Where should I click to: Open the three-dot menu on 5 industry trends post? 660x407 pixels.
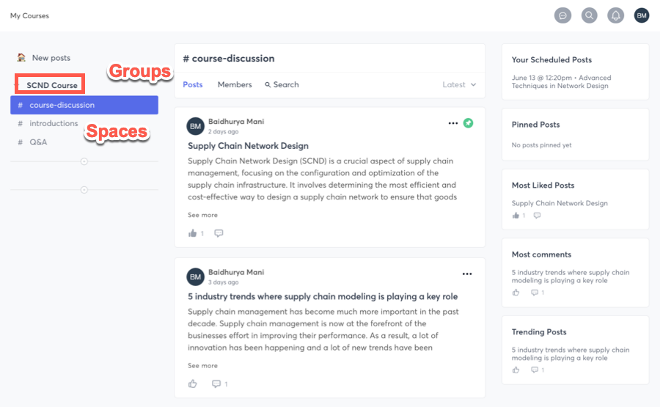pyautogui.click(x=467, y=274)
